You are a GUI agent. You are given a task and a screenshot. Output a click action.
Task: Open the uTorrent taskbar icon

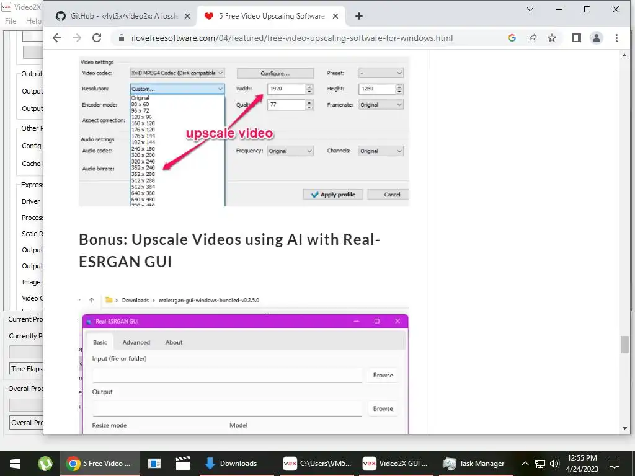click(x=45, y=464)
